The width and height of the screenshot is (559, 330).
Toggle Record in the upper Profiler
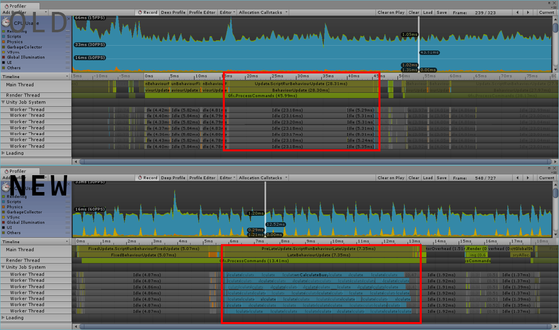[x=148, y=12]
